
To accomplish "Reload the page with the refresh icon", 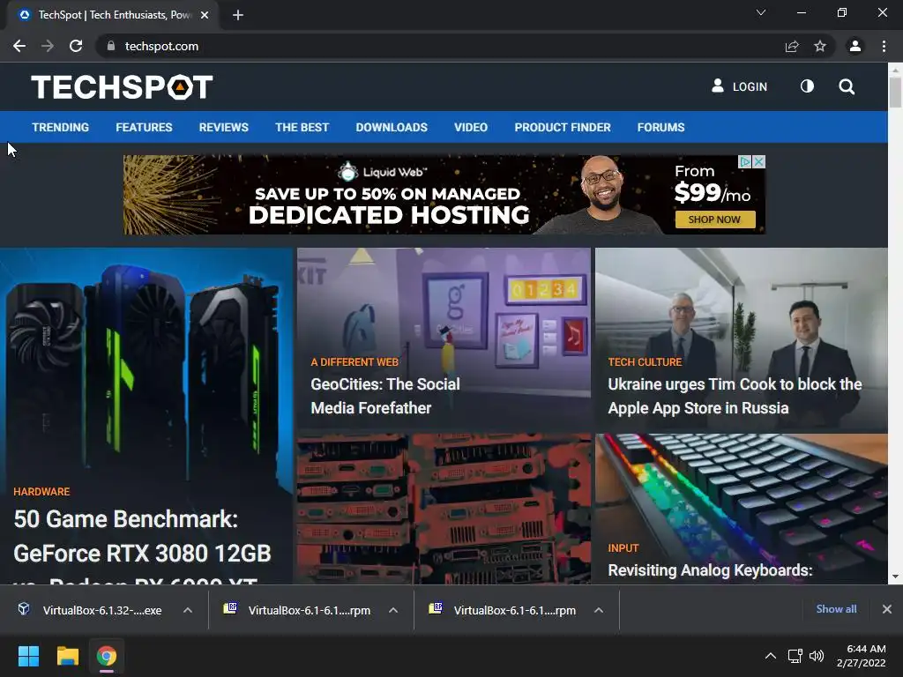I will [x=76, y=46].
